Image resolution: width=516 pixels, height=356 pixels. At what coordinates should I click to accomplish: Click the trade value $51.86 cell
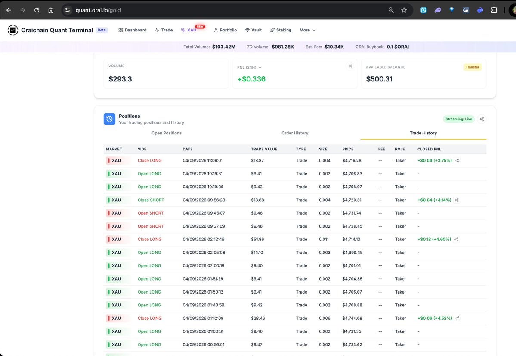click(257, 239)
